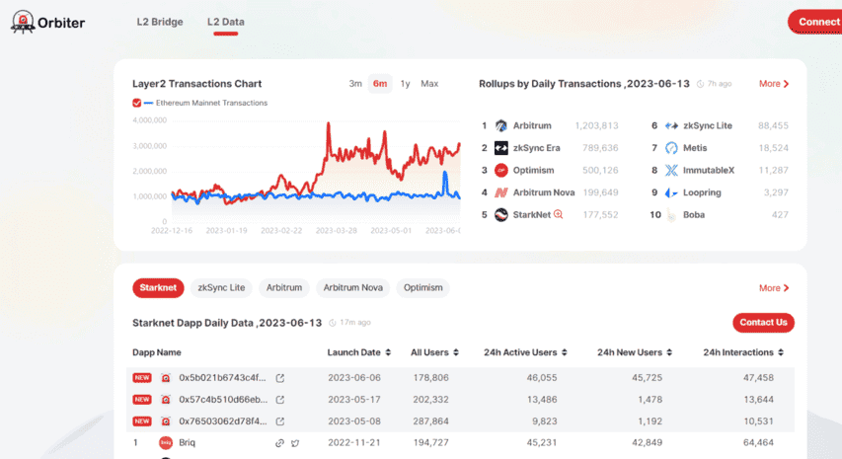The width and height of the screenshot is (842, 459).
Task: Click the Briq dapp name
Action: [x=187, y=443]
